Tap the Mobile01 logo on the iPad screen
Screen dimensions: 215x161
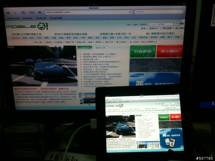tap(114, 106)
